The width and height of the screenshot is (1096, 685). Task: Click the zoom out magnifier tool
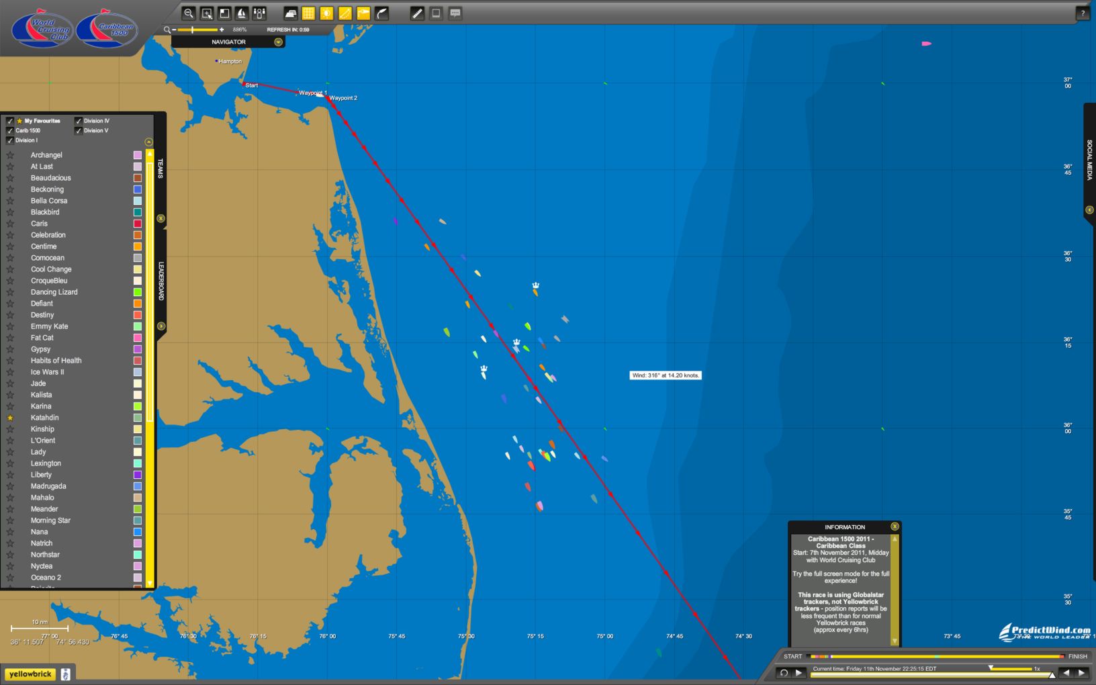[189, 13]
